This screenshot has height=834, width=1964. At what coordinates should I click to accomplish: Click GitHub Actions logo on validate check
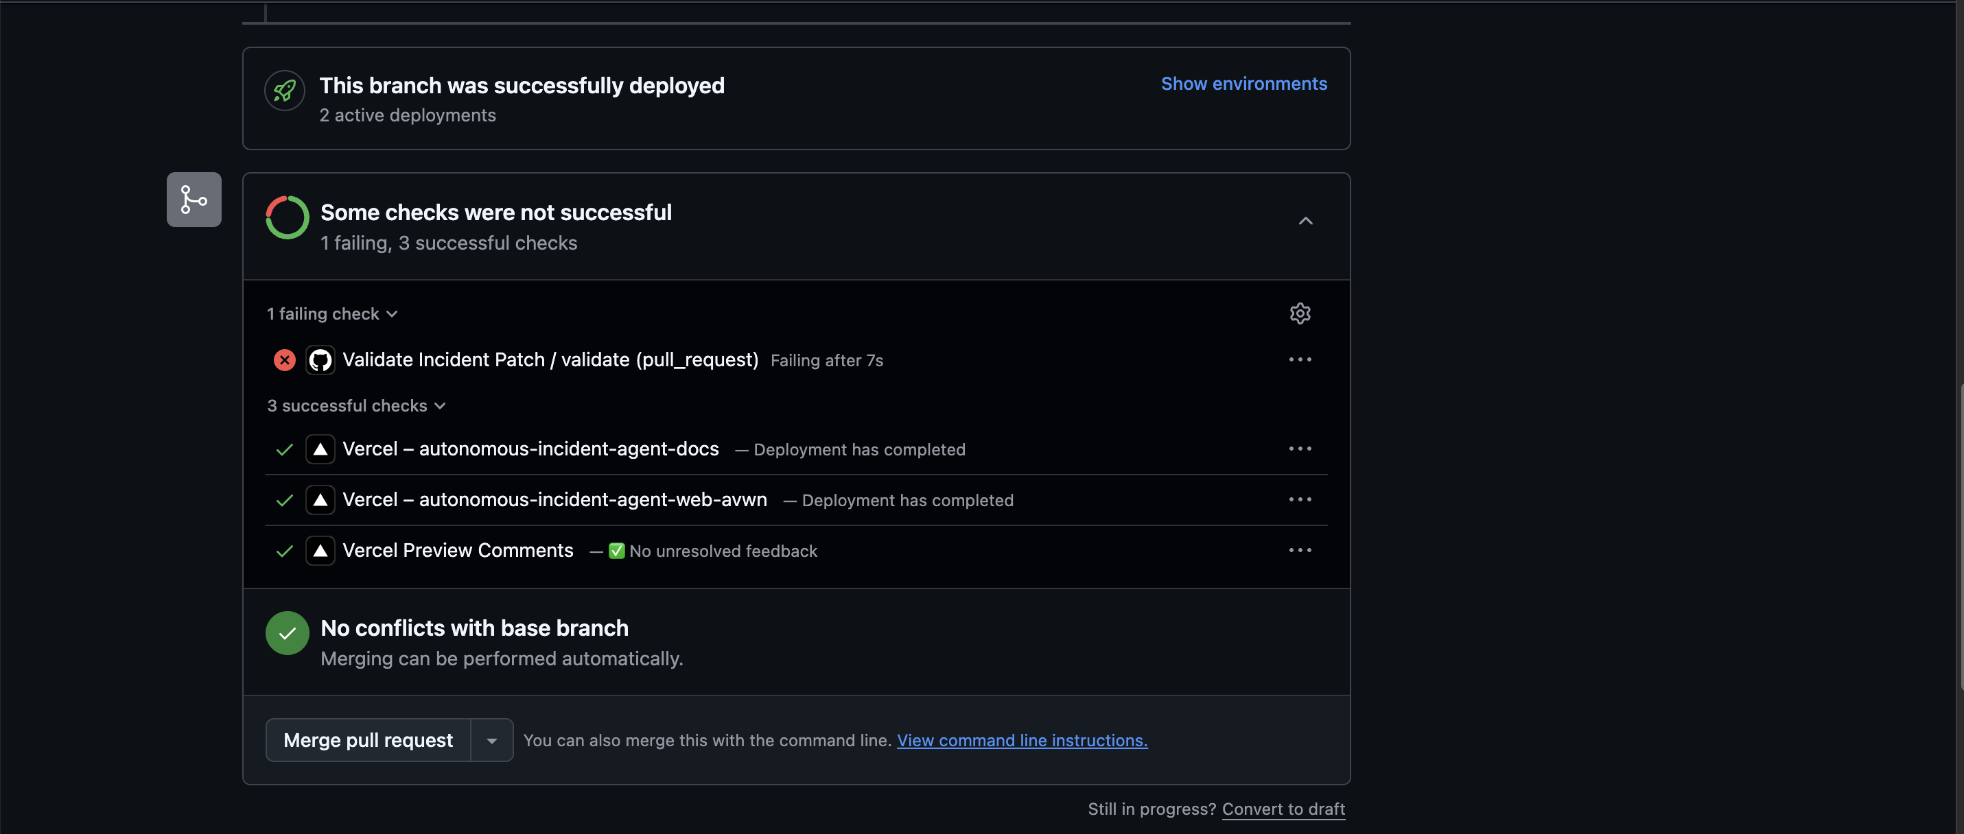[x=320, y=360]
